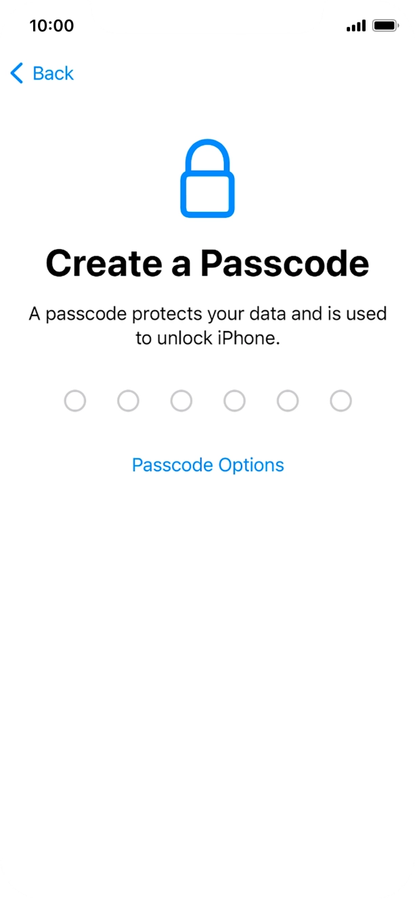Screen dimensions: 415x899
Task: Select the fifth empty passcode dot
Action: click(x=288, y=401)
